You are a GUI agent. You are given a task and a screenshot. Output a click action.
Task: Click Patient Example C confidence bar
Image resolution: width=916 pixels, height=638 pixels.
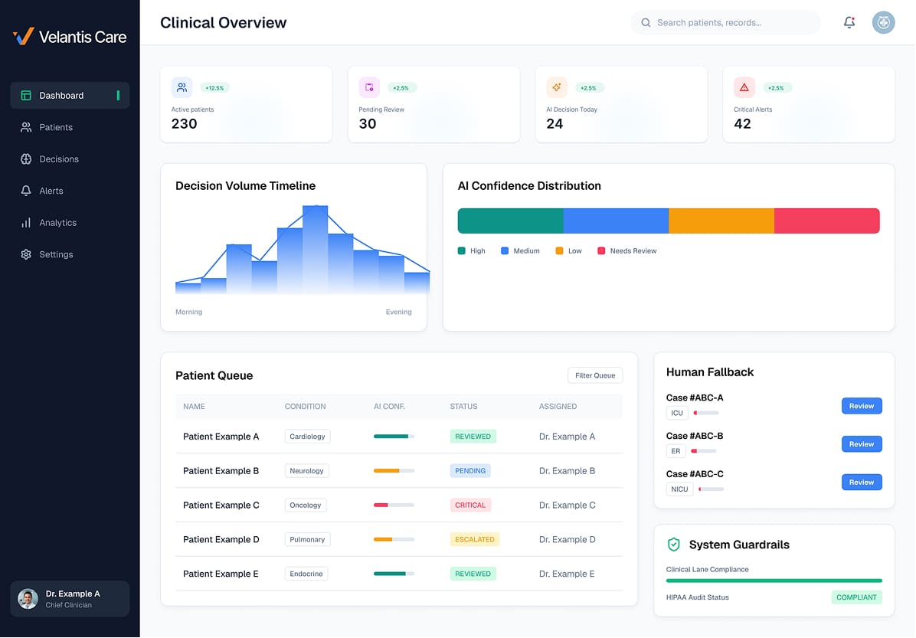(394, 505)
